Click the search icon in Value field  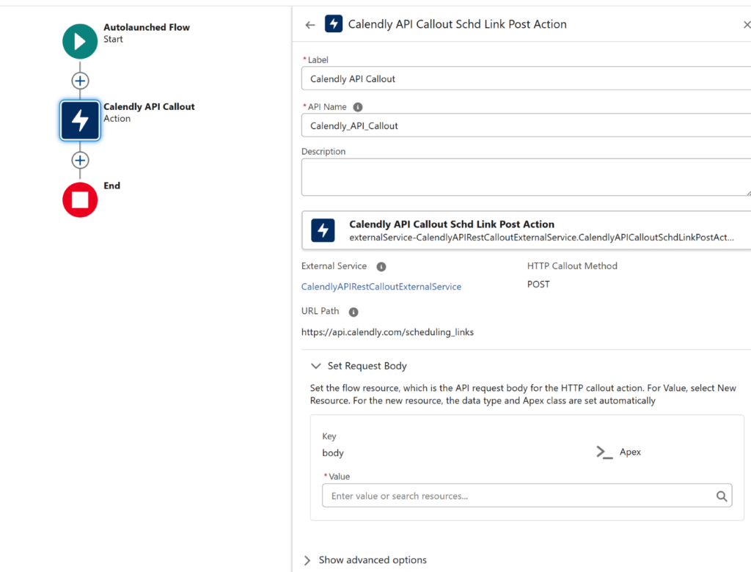tap(722, 496)
